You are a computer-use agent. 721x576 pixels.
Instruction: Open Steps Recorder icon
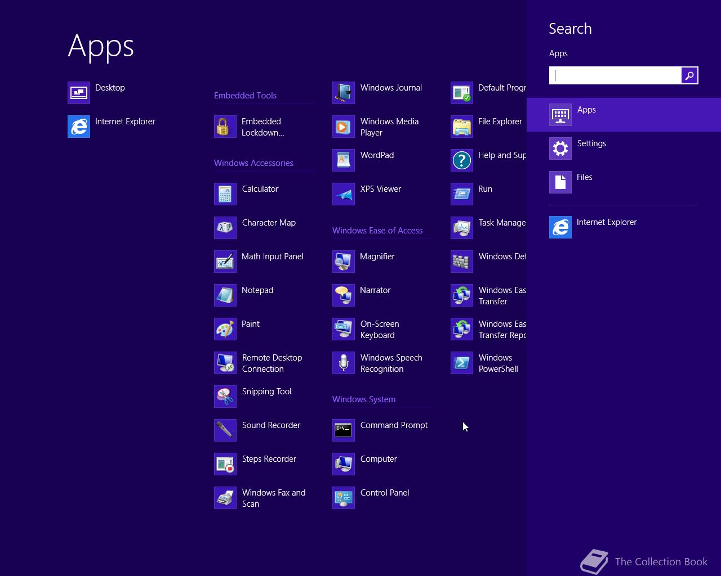(x=225, y=464)
